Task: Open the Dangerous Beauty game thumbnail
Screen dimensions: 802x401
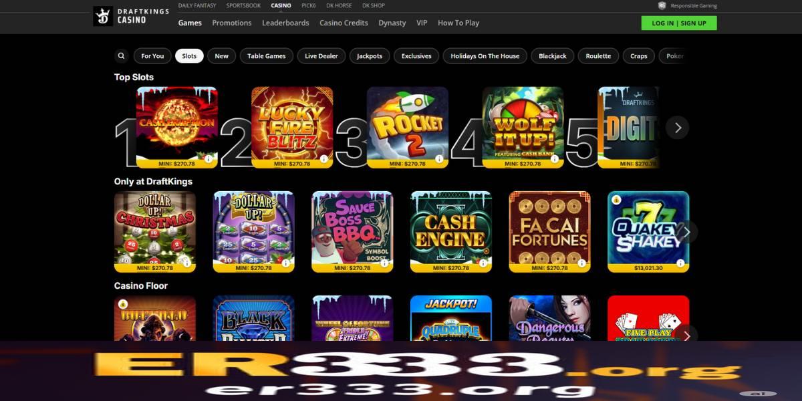Action: 549,318
